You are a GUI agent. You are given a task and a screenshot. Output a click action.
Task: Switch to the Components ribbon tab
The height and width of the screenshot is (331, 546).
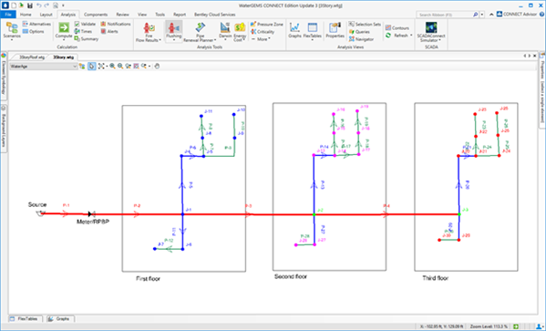pos(96,15)
